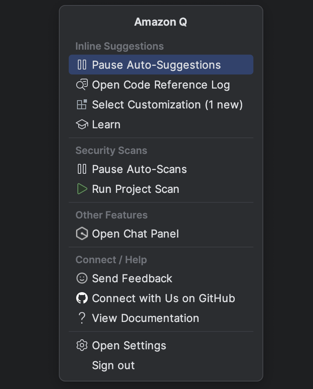Click the customization grid icon next to Select Customization
Viewport: 313px width, 389px height.
pyautogui.click(x=82, y=104)
